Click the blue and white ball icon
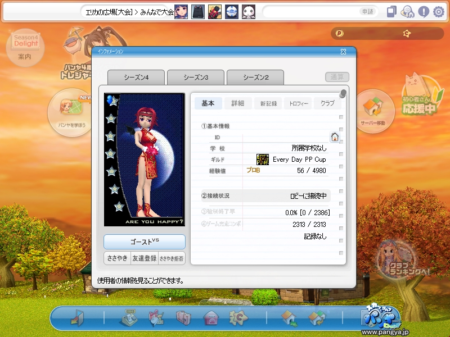Viewport: 450px width, 337px height. tap(232, 12)
